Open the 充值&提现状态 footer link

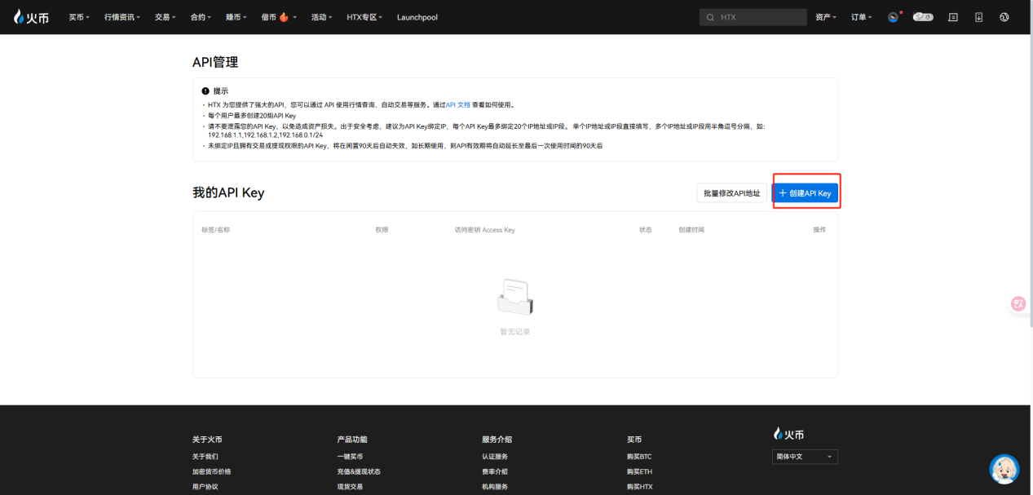pyautogui.click(x=359, y=471)
